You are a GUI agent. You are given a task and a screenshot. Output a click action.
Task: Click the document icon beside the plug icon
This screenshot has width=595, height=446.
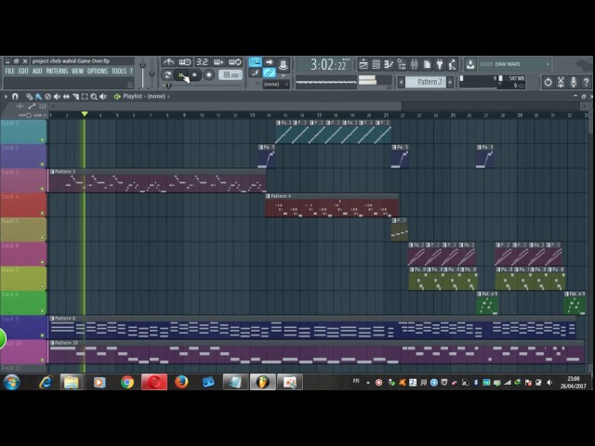pyautogui.click(x=427, y=64)
